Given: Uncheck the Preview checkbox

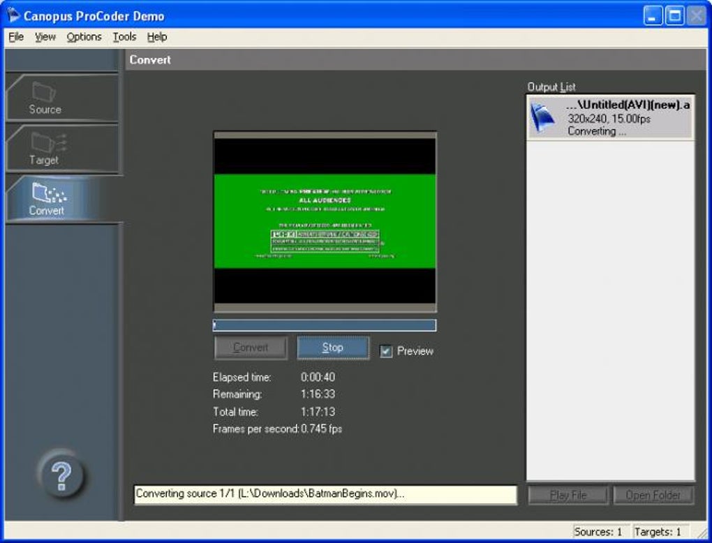Looking at the screenshot, I should (x=386, y=351).
